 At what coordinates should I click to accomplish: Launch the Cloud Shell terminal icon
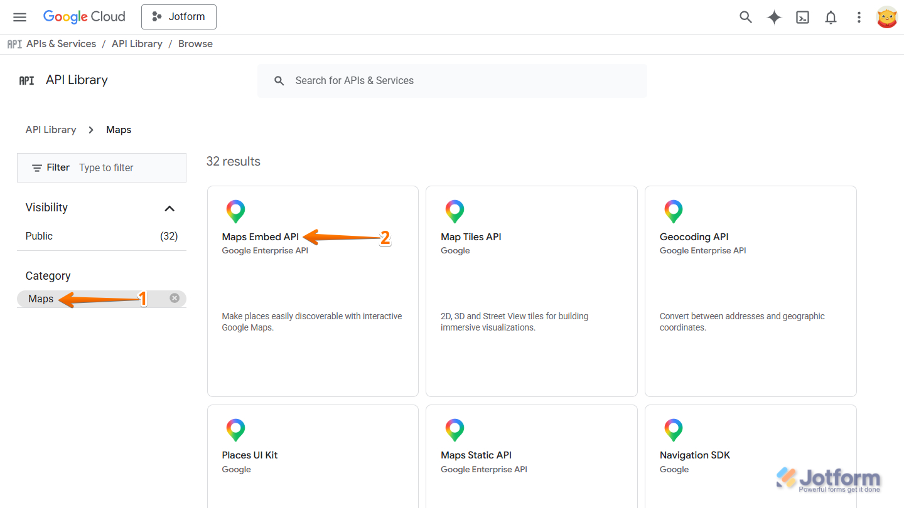(x=802, y=17)
